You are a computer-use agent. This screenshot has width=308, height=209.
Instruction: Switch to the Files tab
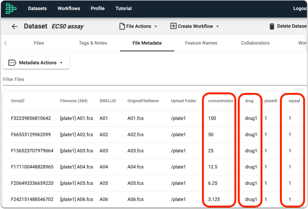point(39,43)
